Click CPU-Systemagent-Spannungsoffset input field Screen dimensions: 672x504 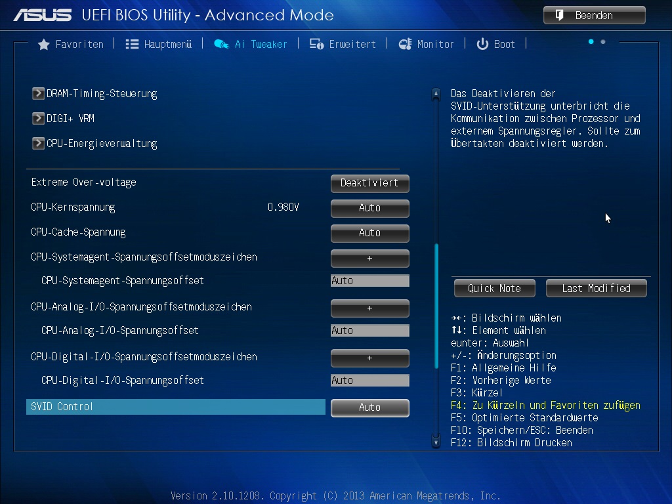(370, 281)
